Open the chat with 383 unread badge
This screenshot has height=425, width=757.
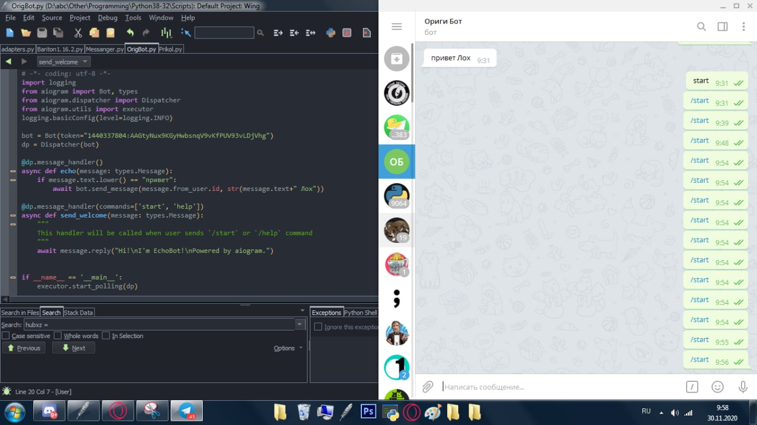(397, 127)
